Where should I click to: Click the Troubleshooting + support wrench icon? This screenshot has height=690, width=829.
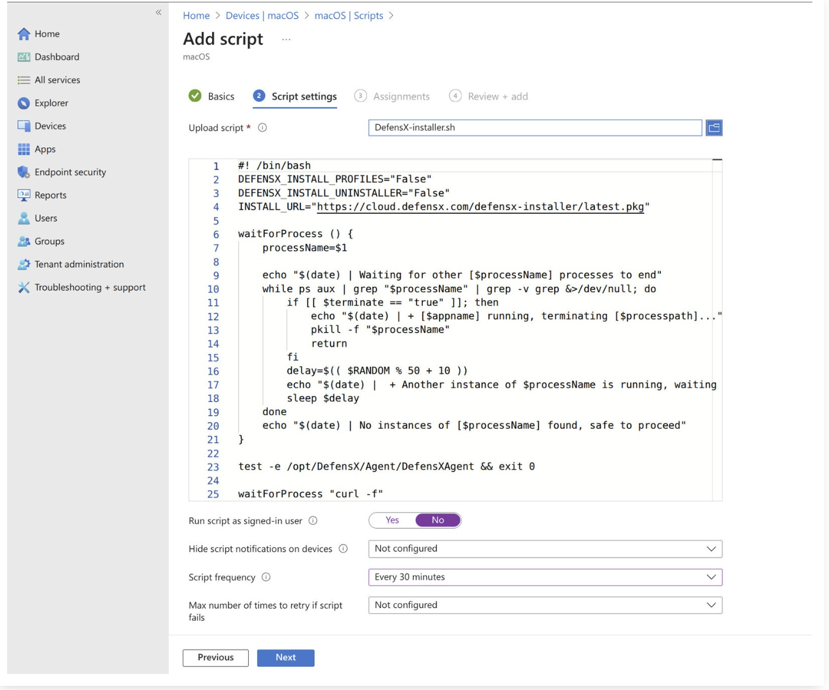point(24,287)
